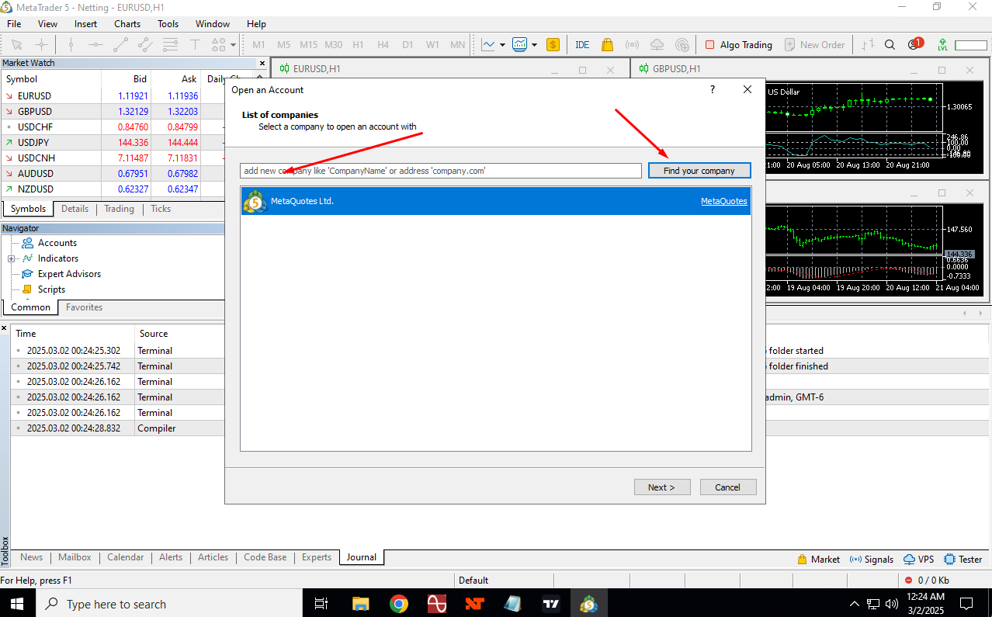
Task: Open the Charts menu
Action: tap(127, 24)
